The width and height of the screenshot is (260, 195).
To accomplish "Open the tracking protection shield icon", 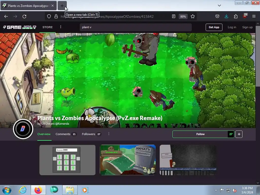I will [x=49, y=17].
